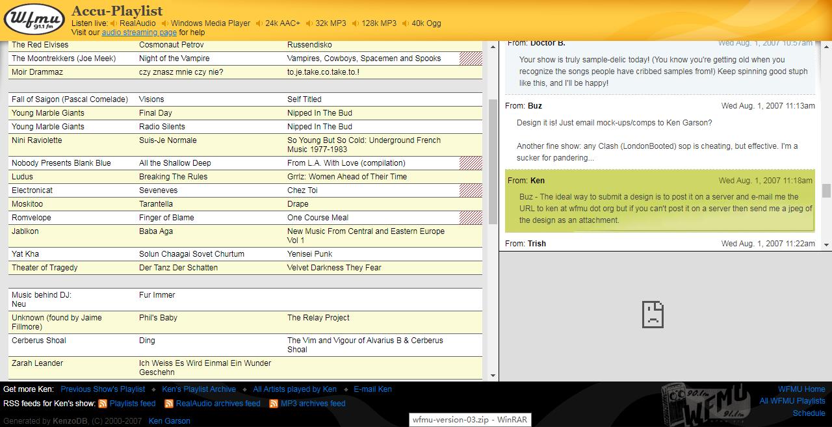Click comments scrollbar down arrow
832x427 pixels.
tap(827, 245)
